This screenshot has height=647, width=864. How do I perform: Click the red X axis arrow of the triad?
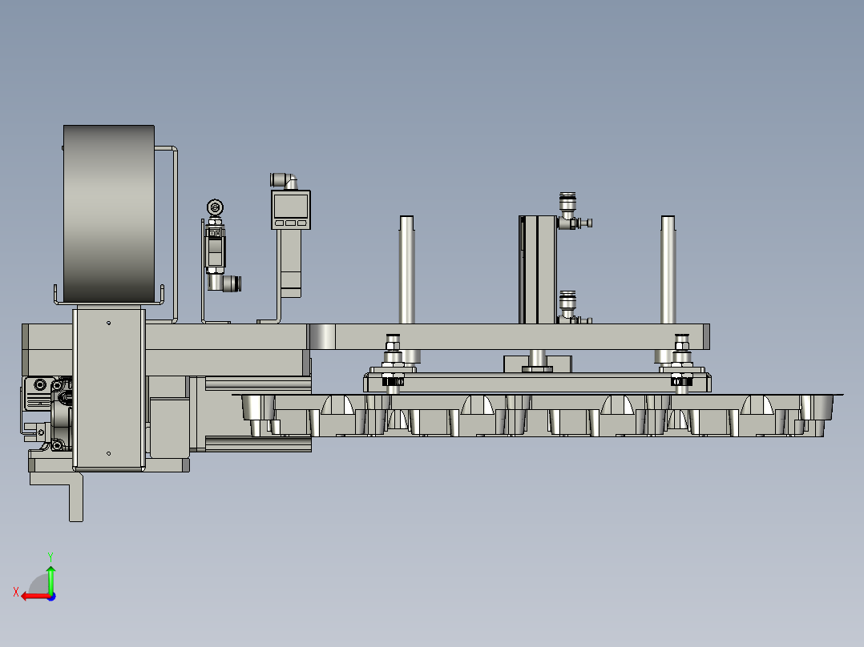click(34, 597)
